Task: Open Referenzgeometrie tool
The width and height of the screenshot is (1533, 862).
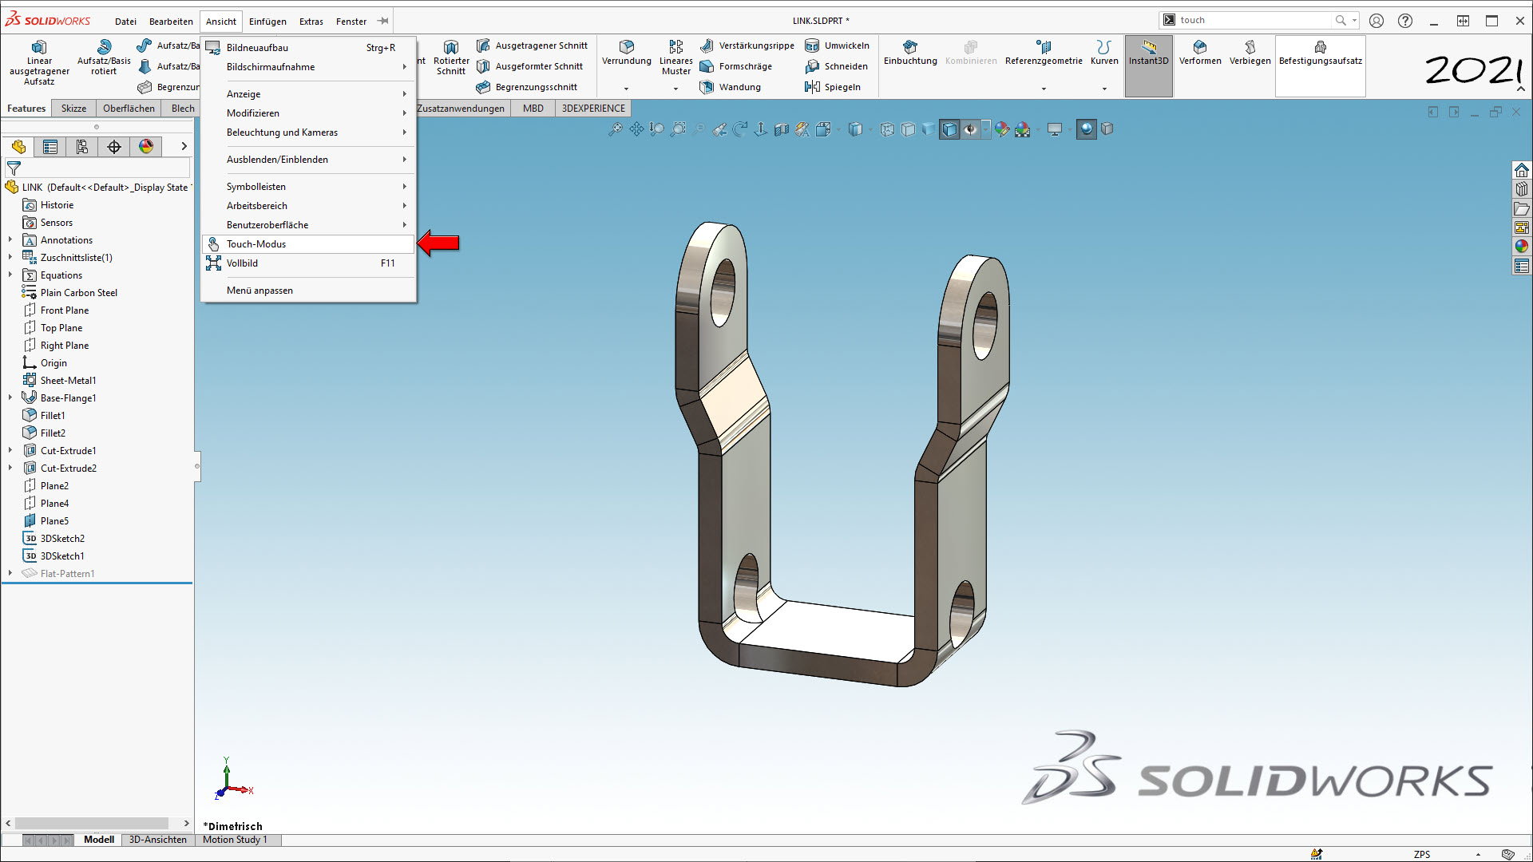Action: coord(1044,53)
